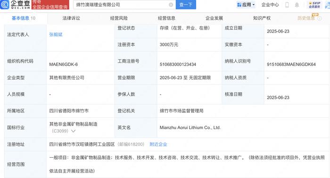This screenshot has height=178, width=330.
Task: Click the 经营范围 row label
Action: 16,164
